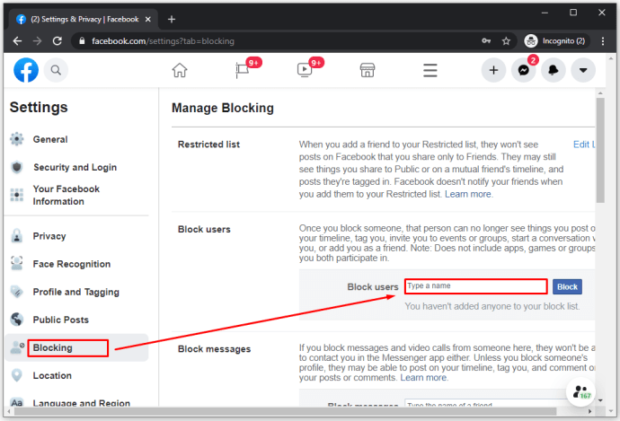Open Privacy settings
Image resolution: width=620 pixels, height=421 pixels.
tap(49, 236)
